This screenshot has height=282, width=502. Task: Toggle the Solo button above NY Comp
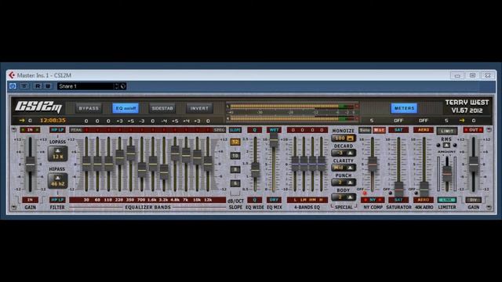click(364, 130)
